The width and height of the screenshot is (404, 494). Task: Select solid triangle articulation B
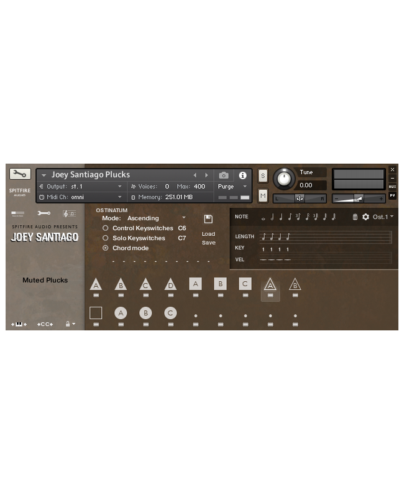tap(121, 284)
